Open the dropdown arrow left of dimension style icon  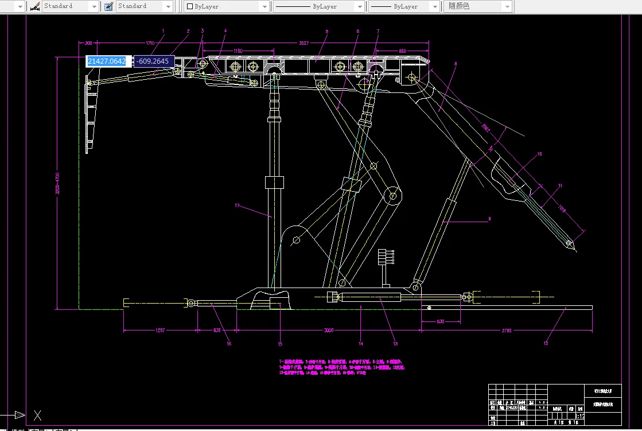(20, 6)
